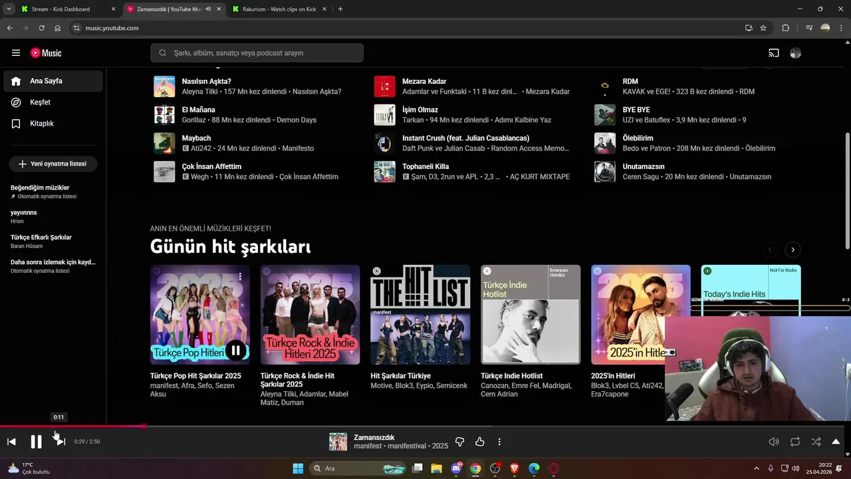Click the volume speaker icon
Image resolution: width=851 pixels, height=479 pixels.
(x=774, y=442)
